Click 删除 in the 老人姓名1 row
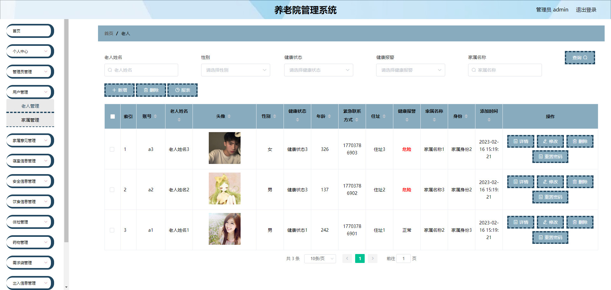This screenshot has height=290, width=611. (580, 222)
